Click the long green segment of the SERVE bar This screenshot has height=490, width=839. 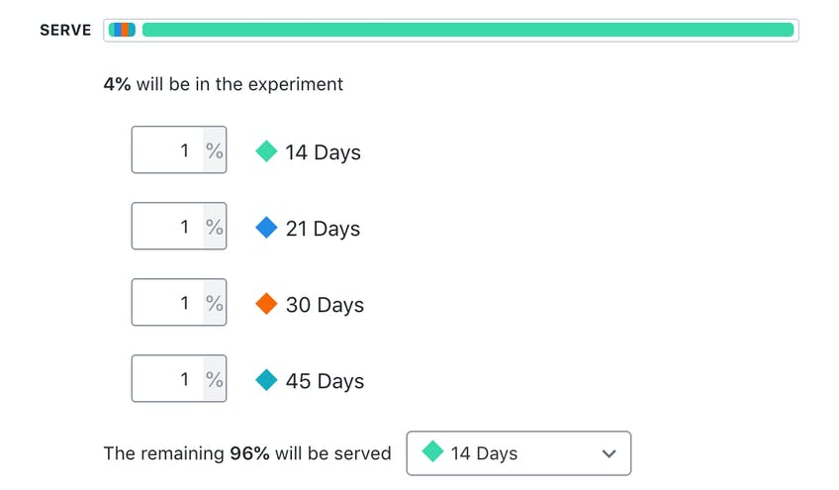click(468, 30)
